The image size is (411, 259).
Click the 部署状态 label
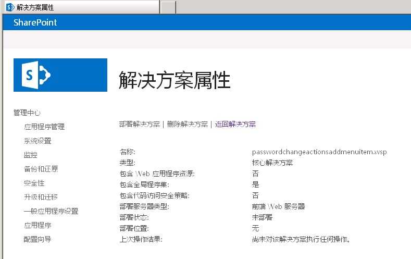[x=134, y=217]
